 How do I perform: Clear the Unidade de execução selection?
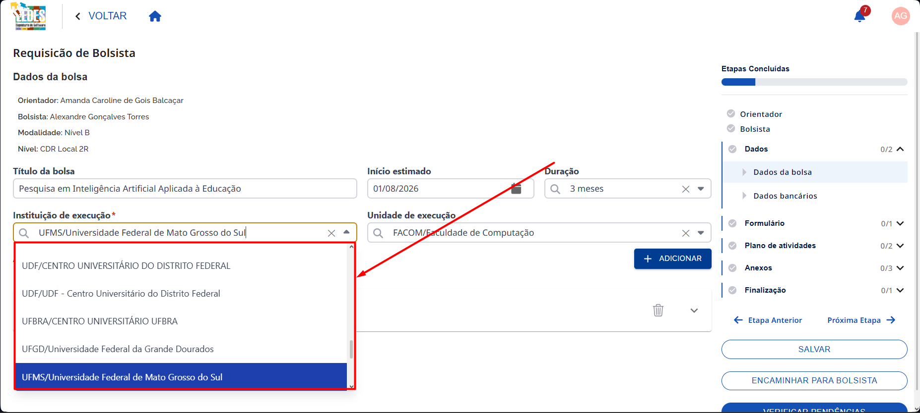tap(686, 233)
